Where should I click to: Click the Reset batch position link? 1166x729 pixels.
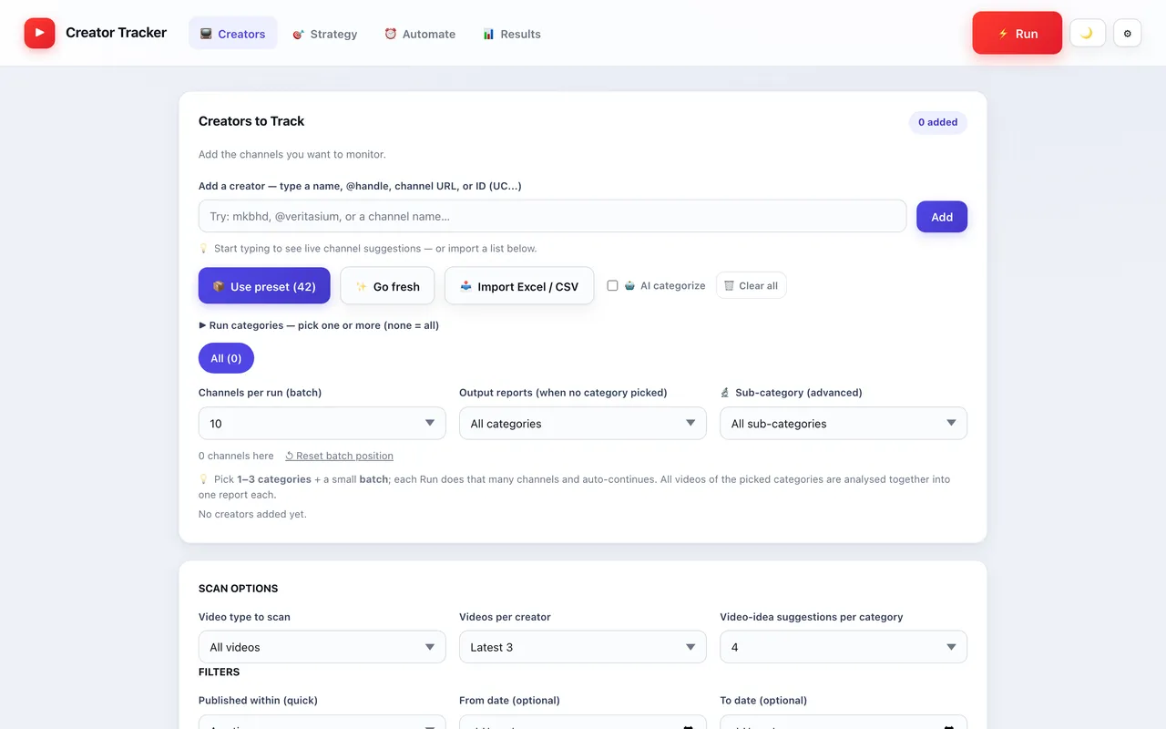click(x=339, y=456)
